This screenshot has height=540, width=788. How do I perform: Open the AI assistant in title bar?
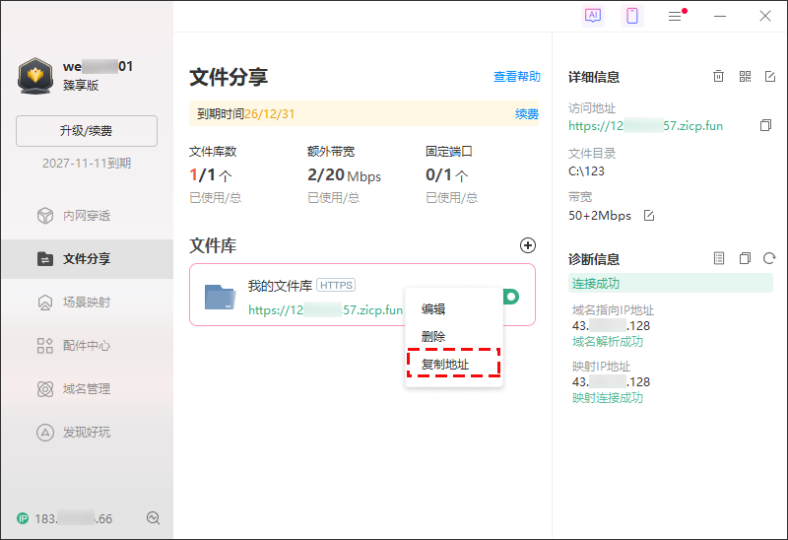point(593,16)
